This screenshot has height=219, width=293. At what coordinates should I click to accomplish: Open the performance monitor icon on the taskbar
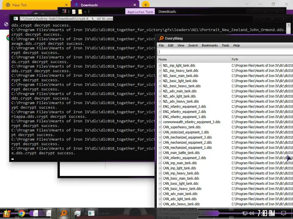[77, 213]
